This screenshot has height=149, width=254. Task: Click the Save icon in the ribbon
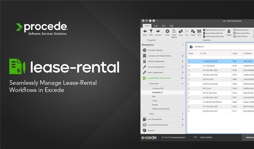(x=199, y=31)
